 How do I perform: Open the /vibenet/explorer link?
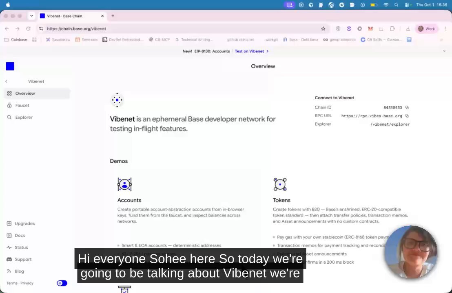tap(390, 124)
